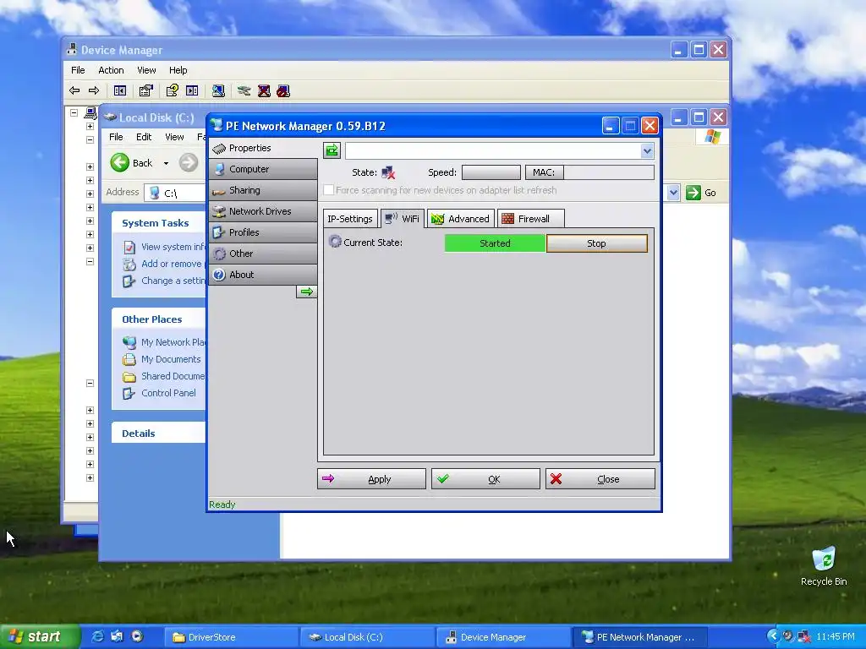Open the Recycle Bin on the desktop
This screenshot has height=649, width=866.
(x=824, y=565)
